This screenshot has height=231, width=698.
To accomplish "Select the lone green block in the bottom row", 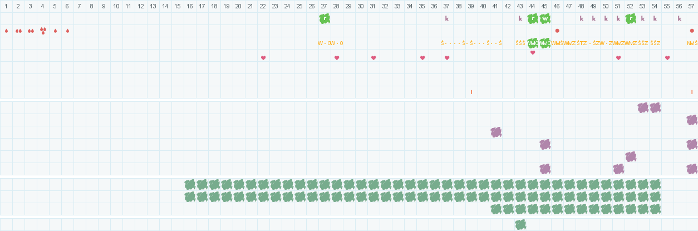I will pyautogui.click(x=520, y=224).
